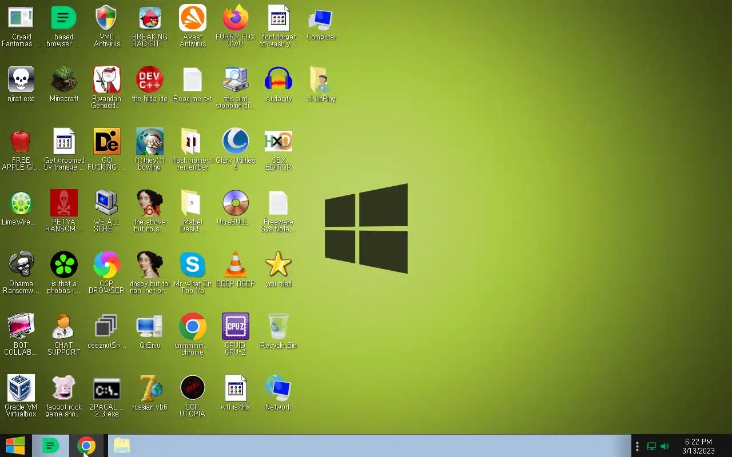Image resolution: width=732 pixels, height=457 pixels.
Task: Click the FREE APPLE GI... apple icon
Action: tap(21, 142)
